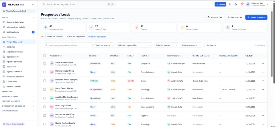Open row menu for Fernando Rivera Rodríguez
The height and width of the screenshot is (127, 275).
tap(263, 81)
